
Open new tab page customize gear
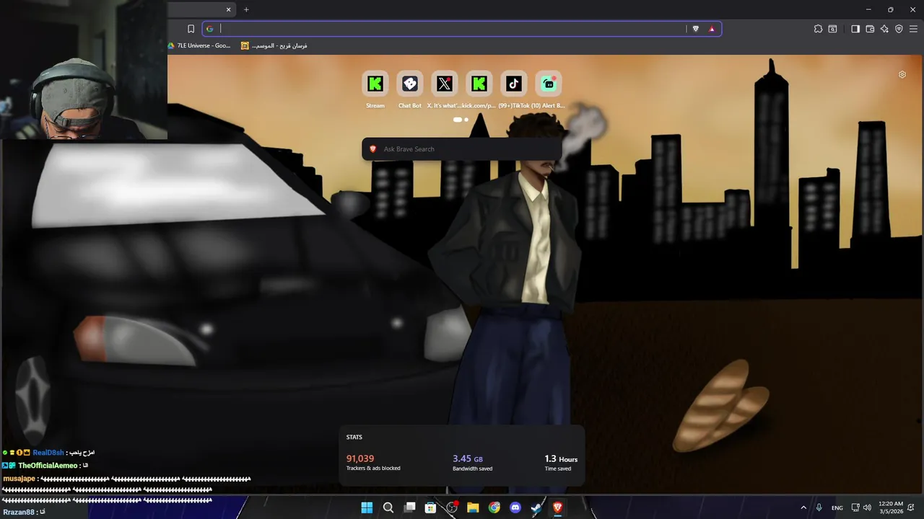[902, 74]
